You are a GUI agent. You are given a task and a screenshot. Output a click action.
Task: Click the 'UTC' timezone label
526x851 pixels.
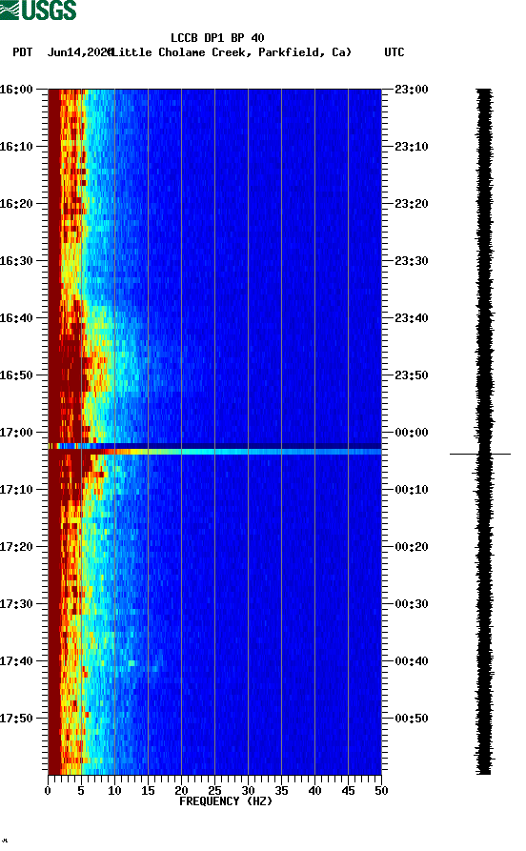tap(394, 52)
